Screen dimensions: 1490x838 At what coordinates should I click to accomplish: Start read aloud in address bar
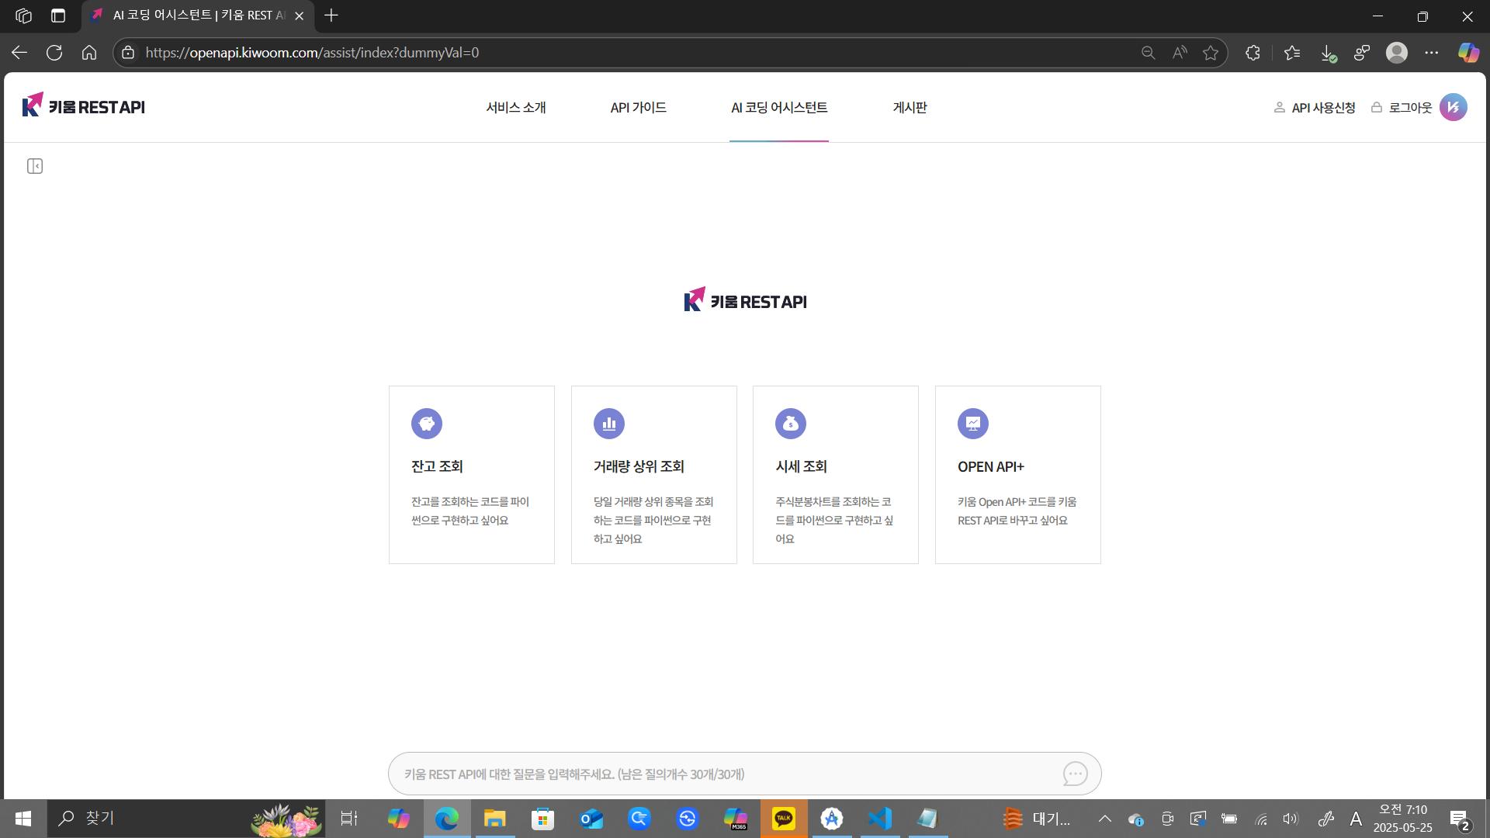[1180, 53]
